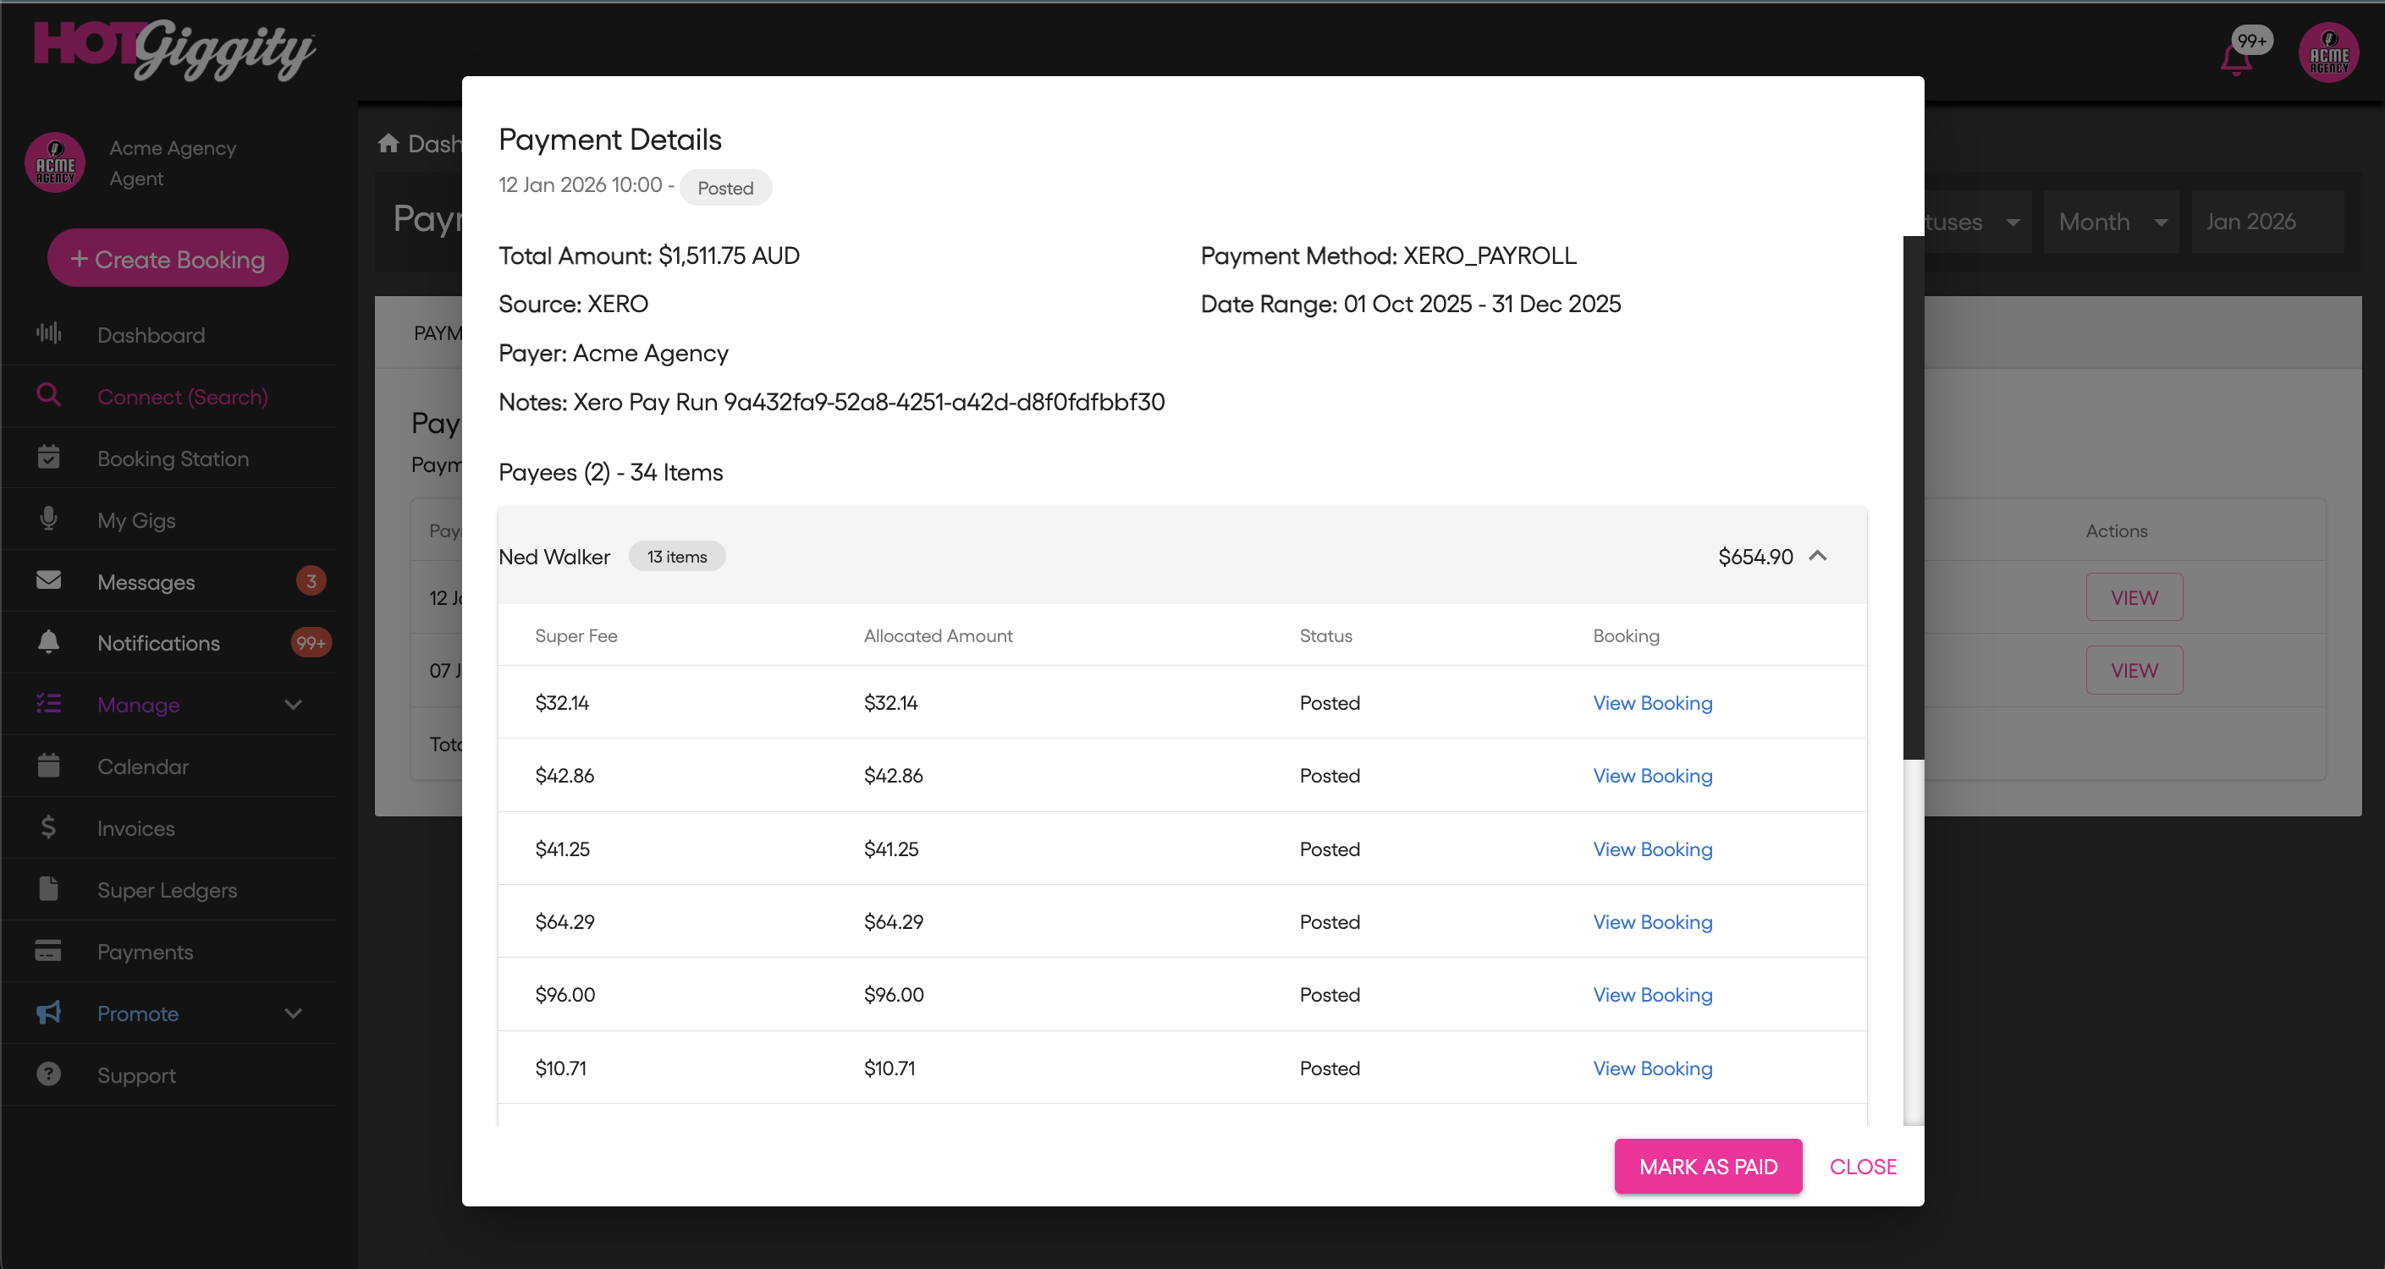The height and width of the screenshot is (1269, 2385).
Task: Click the My Gigs microphone icon
Action: (x=48, y=519)
